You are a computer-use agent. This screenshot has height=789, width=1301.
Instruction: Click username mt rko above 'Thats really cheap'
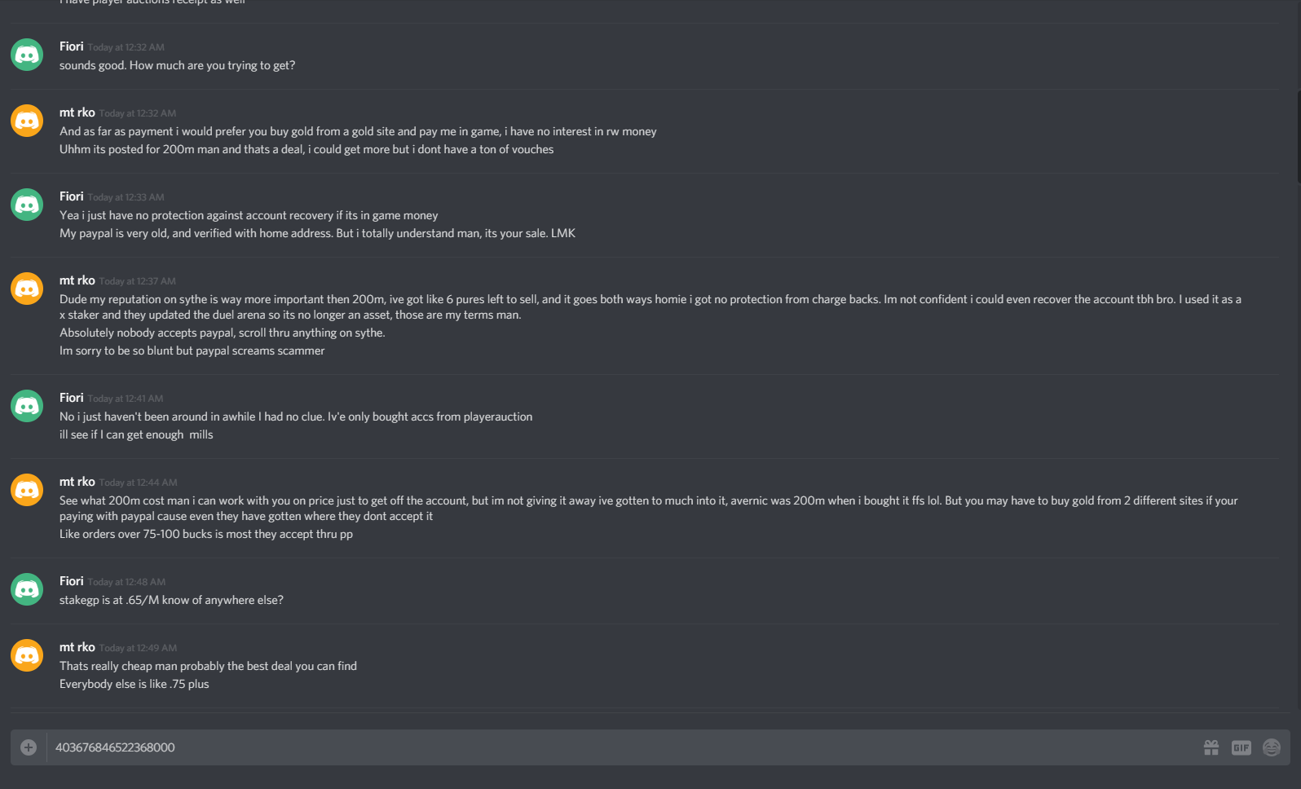(77, 647)
